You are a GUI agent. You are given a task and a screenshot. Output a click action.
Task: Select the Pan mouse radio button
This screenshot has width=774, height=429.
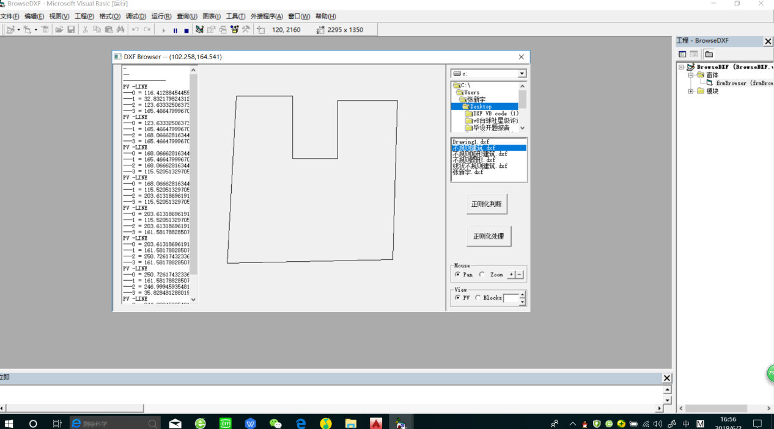click(x=457, y=275)
